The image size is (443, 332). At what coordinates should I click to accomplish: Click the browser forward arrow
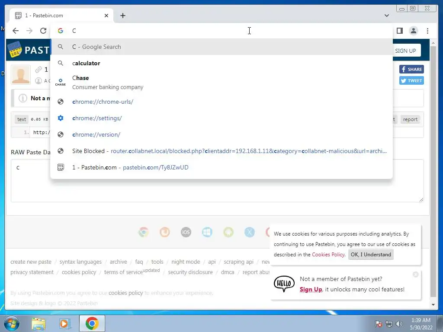tap(29, 31)
